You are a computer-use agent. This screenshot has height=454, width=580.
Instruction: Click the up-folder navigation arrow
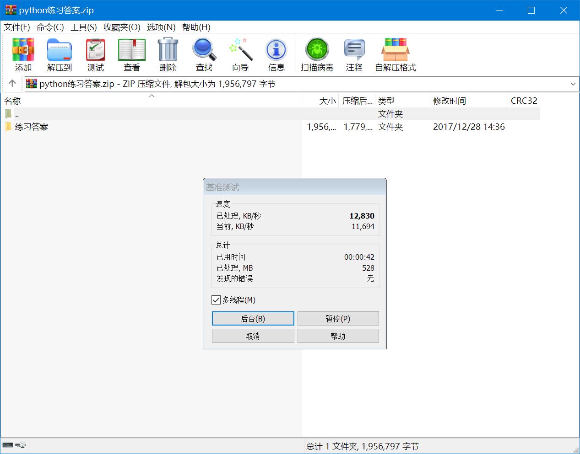click(11, 84)
